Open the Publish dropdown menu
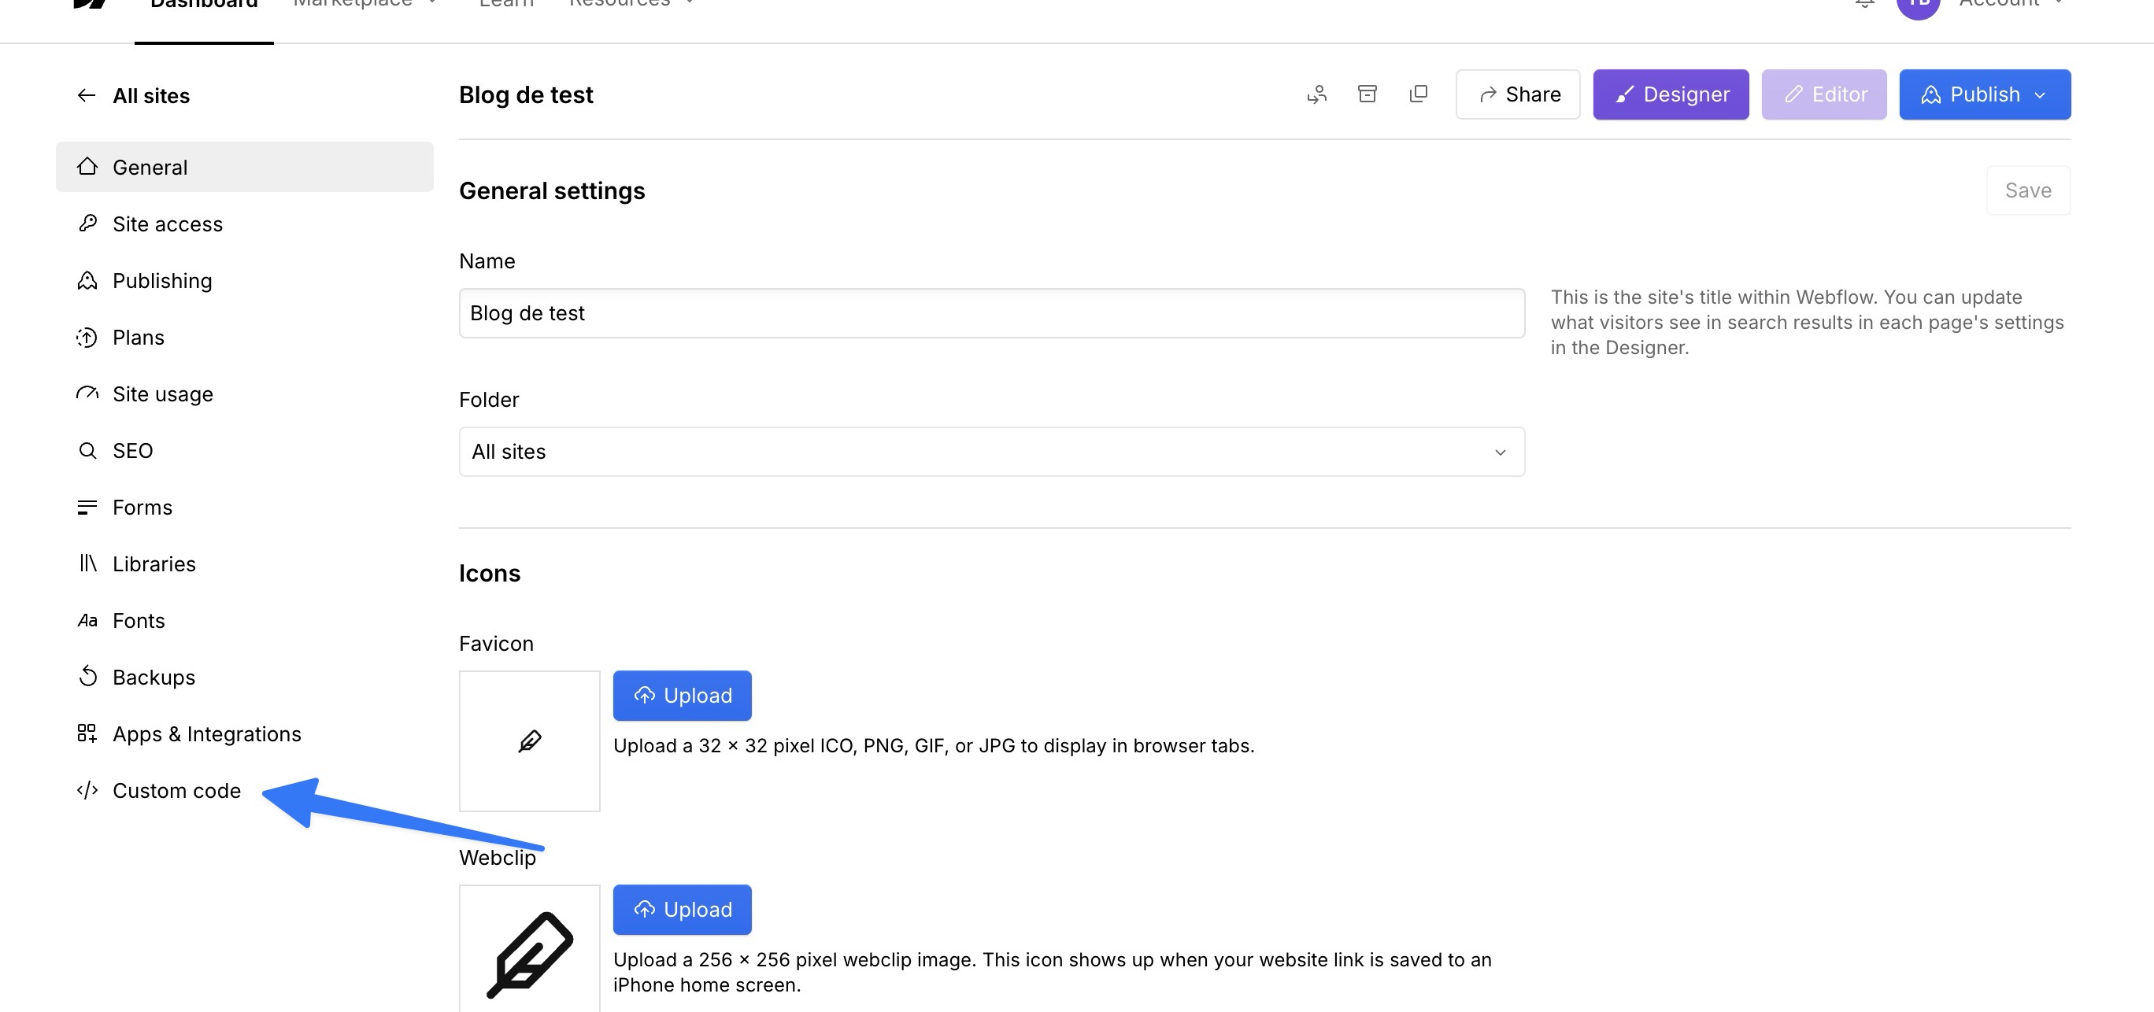The image size is (2154, 1012). pyautogui.click(x=1984, y=94)
